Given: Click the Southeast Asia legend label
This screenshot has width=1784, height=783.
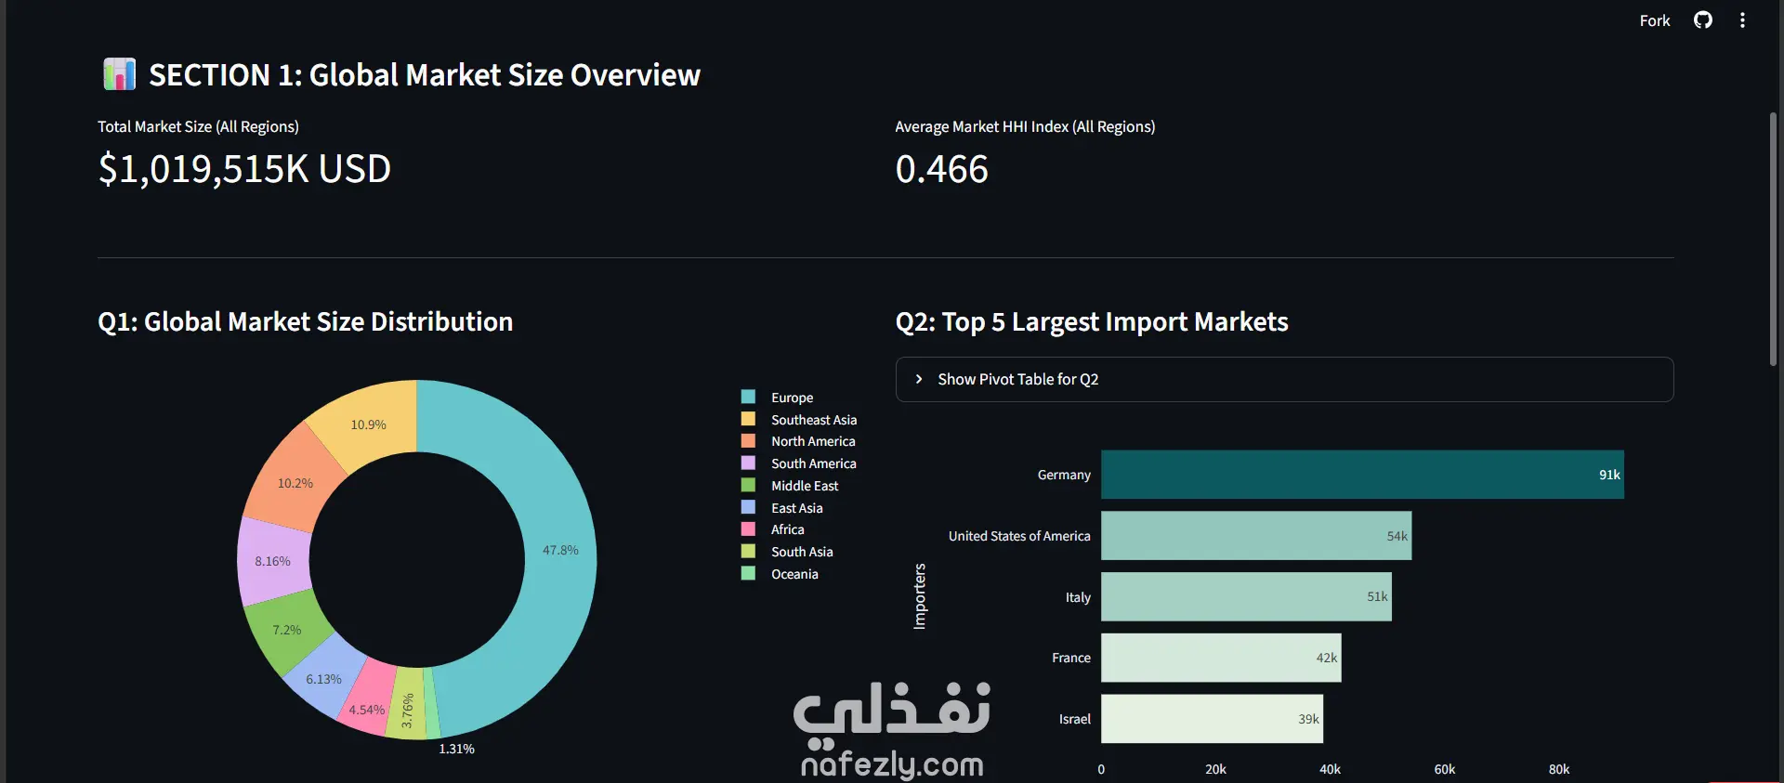Looking at the screenshot, I should [x=814, y=420].
